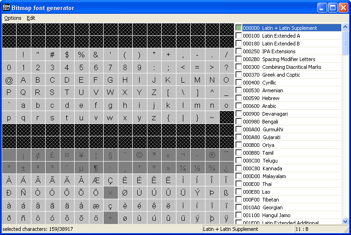Select the pilcrow paragraph symbol cell
Viewport: 351px width, 235px height.
(96, 168)
